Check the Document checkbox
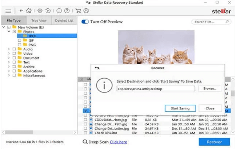Screen dimensions: 236x149 (x=14, y=58)
